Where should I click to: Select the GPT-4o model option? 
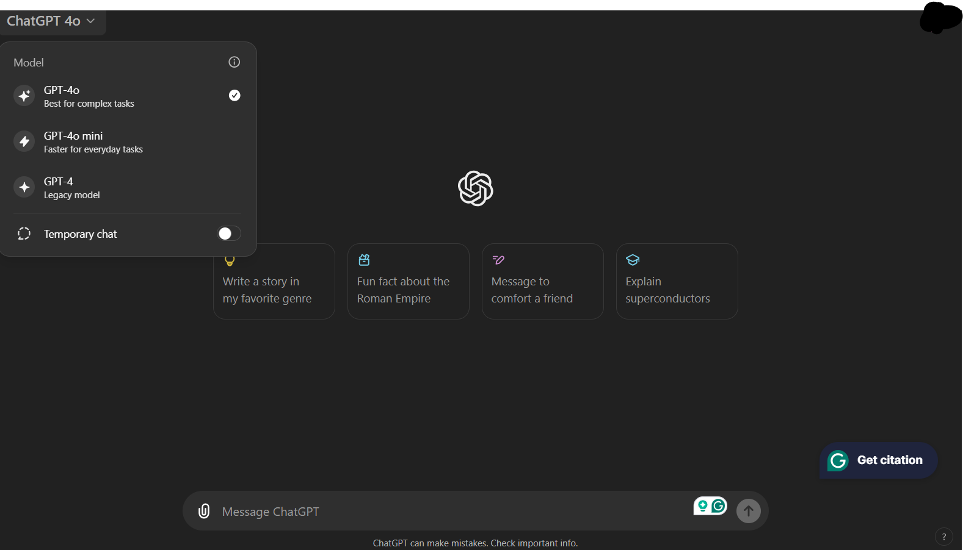tap(127, 96)
